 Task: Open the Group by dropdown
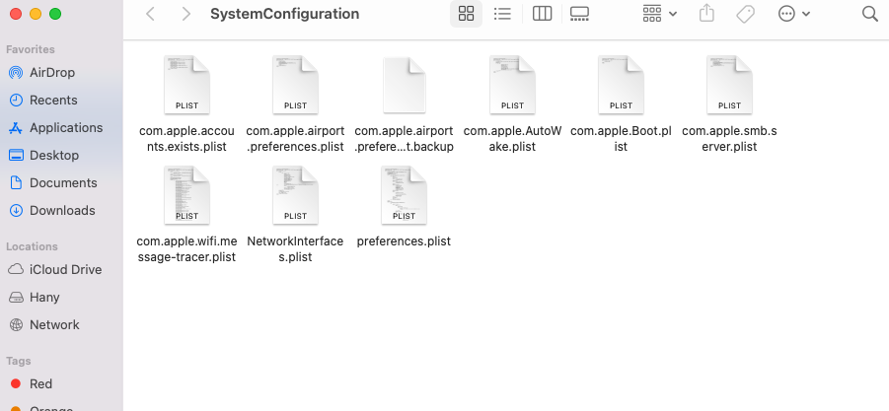660,14
